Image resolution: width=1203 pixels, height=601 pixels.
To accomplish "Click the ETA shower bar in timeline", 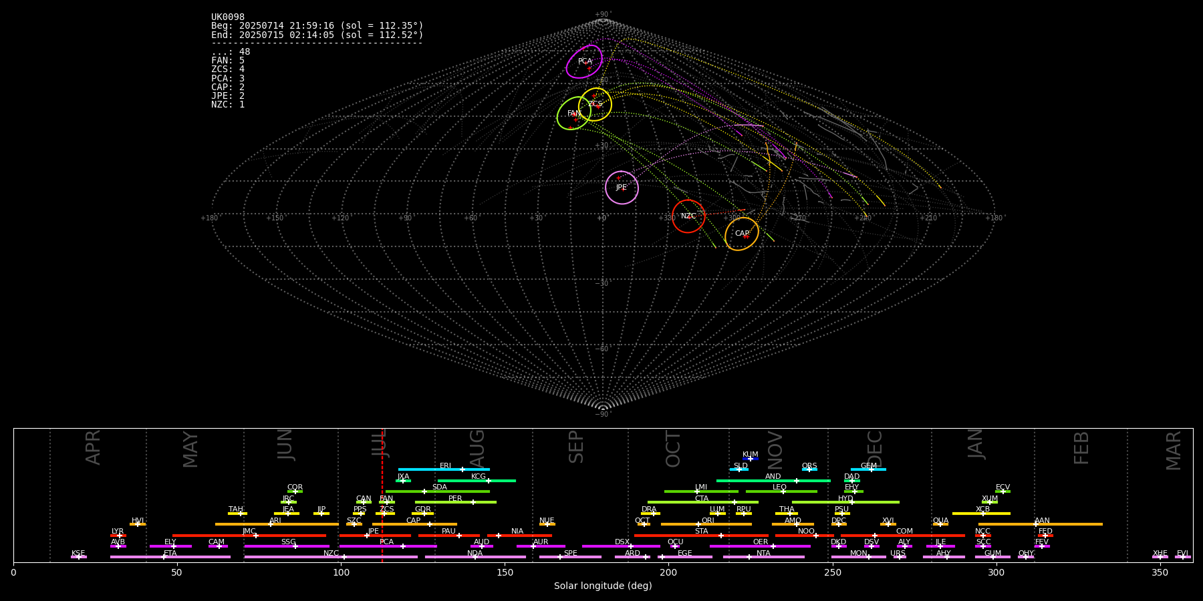I will 170,557.
